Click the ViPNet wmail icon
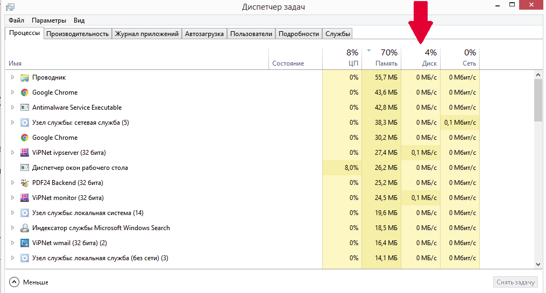Image resolution: width=546 pixels, height=293 pixels. tap(24, 243)
